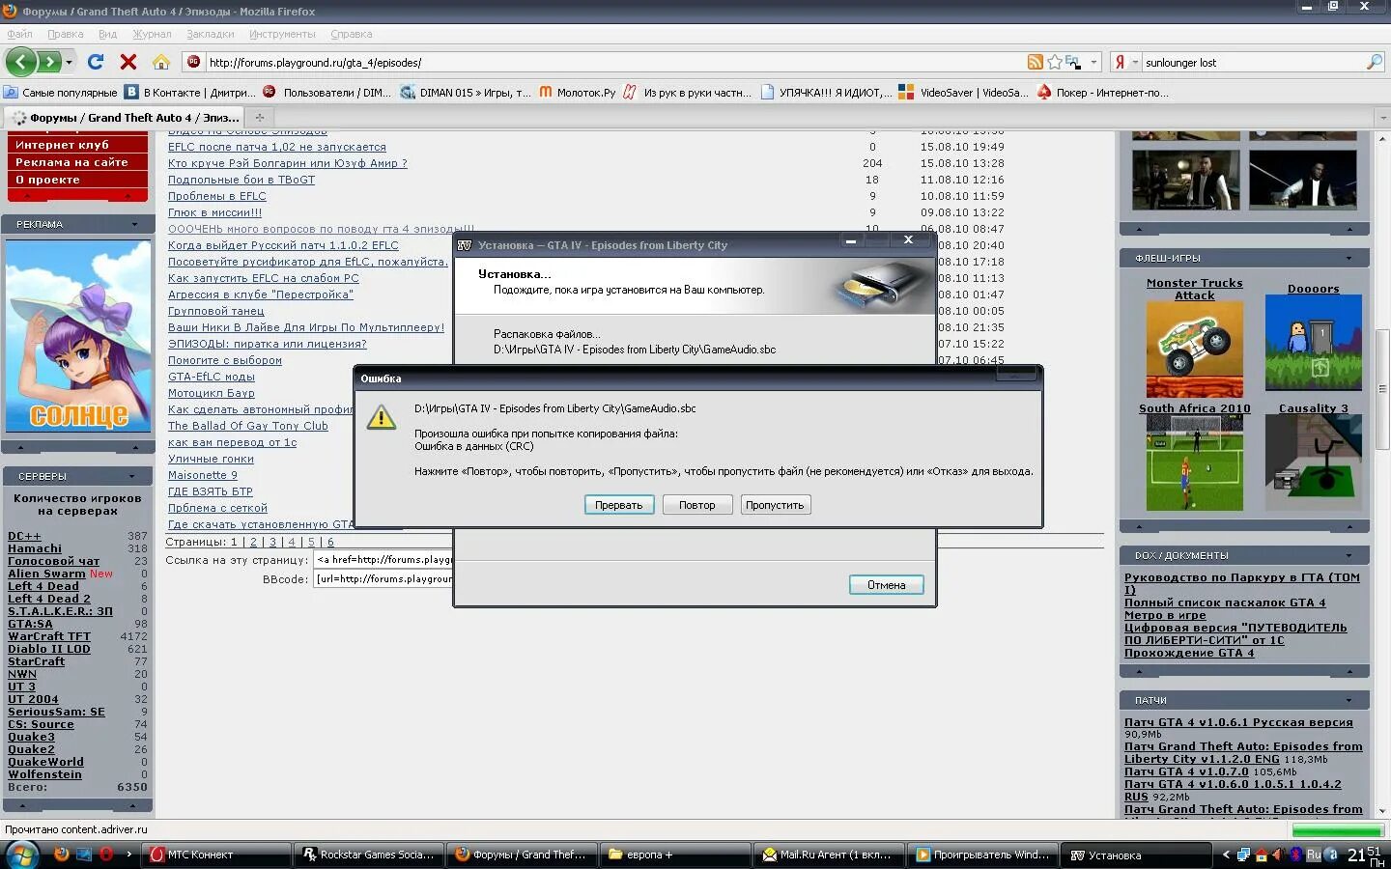Open the Firefox home page icon

[161, 62]
